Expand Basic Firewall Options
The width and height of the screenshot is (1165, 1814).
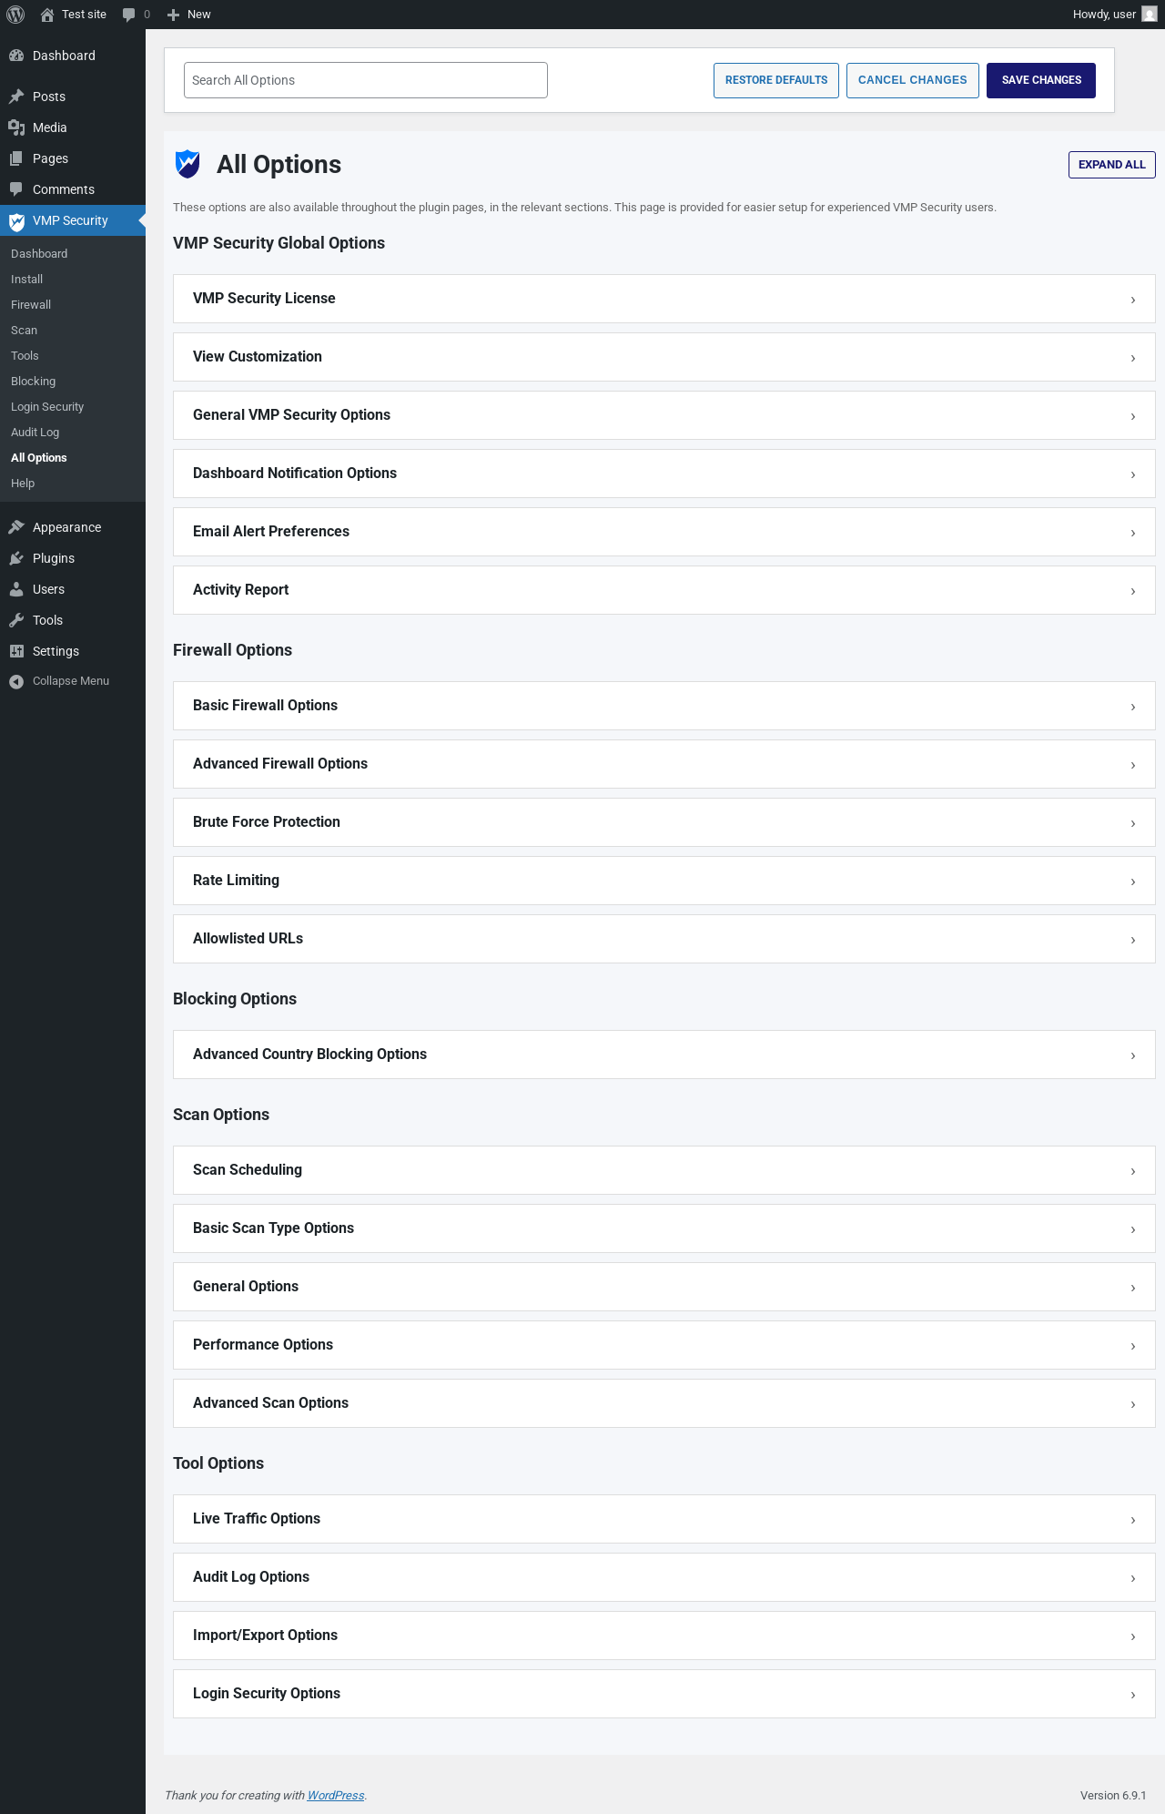point(664,706)
